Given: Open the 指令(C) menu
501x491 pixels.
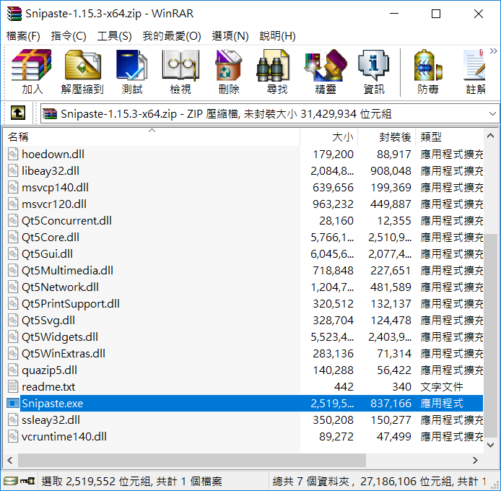Looking at the screenshot, I should tap(69, 36).
